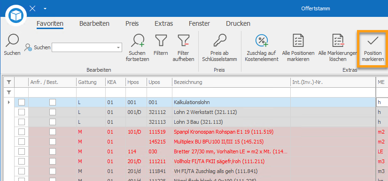This screenshot has width=388, height=181.
Task: Click Upos value 111841
Action: coord(157,171)
